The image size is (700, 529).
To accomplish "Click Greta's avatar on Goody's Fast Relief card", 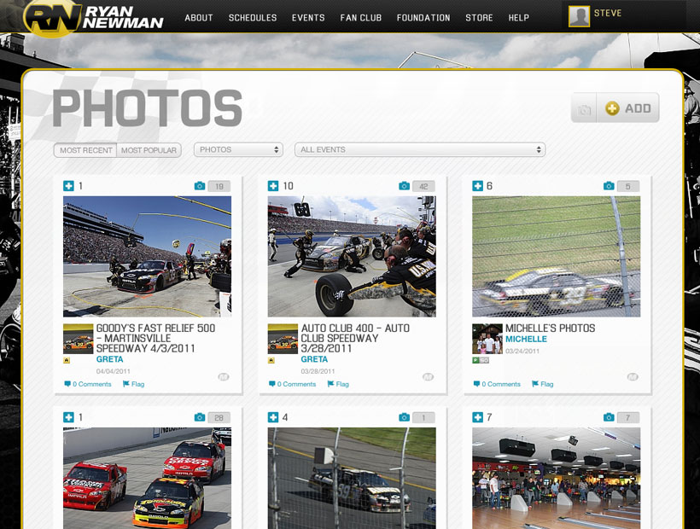I will [79, 339].
